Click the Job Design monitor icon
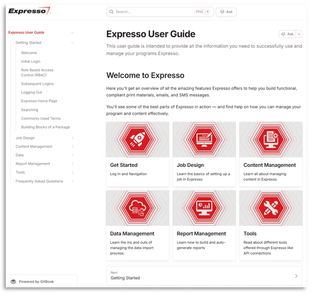 tap(204, 139)
